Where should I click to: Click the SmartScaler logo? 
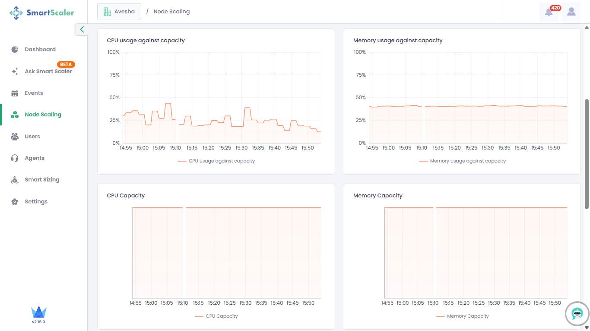point(42,13)
